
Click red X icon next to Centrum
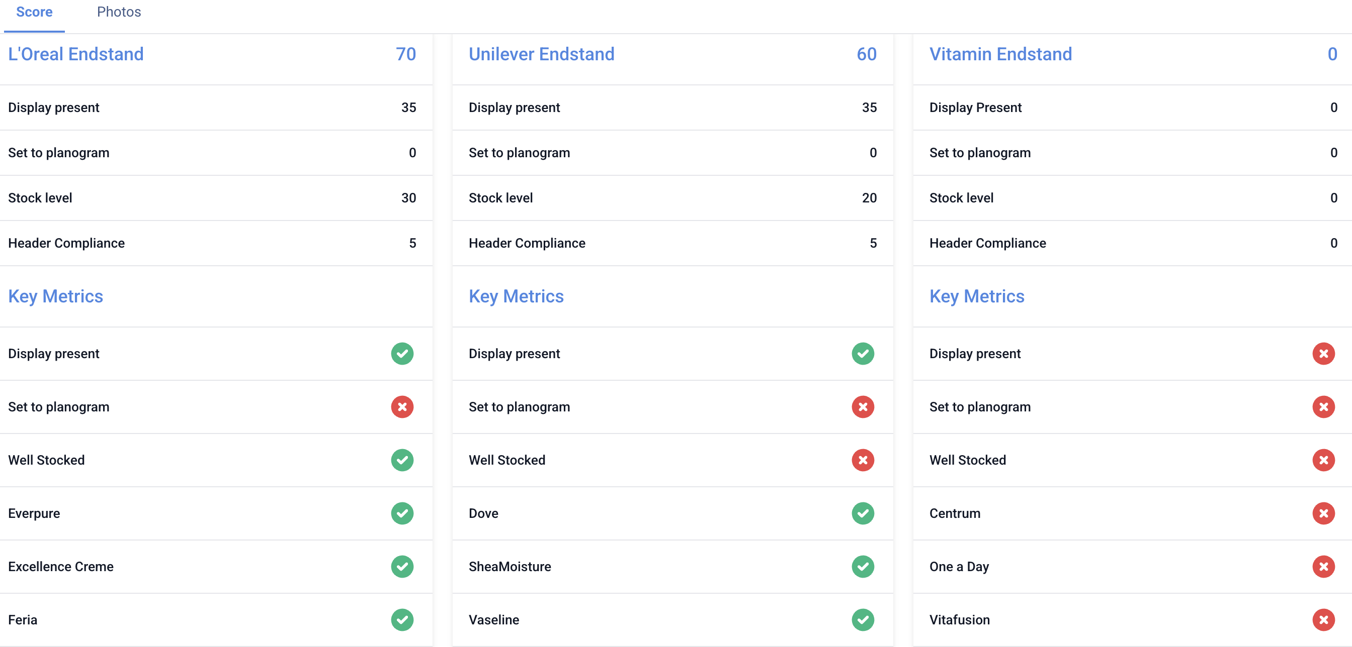pyautogui.click(x=1323, y=513)
